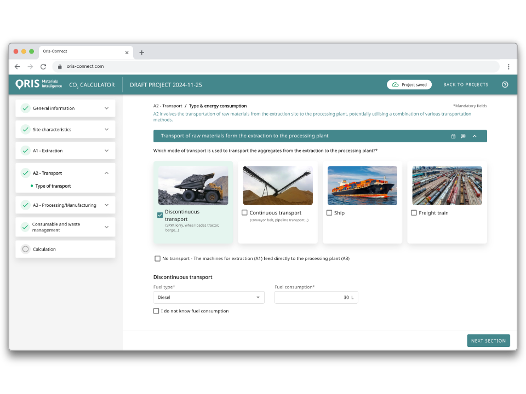Enable I do not know fuel consumption
526x394 pixels.
[x=156, y=311]
